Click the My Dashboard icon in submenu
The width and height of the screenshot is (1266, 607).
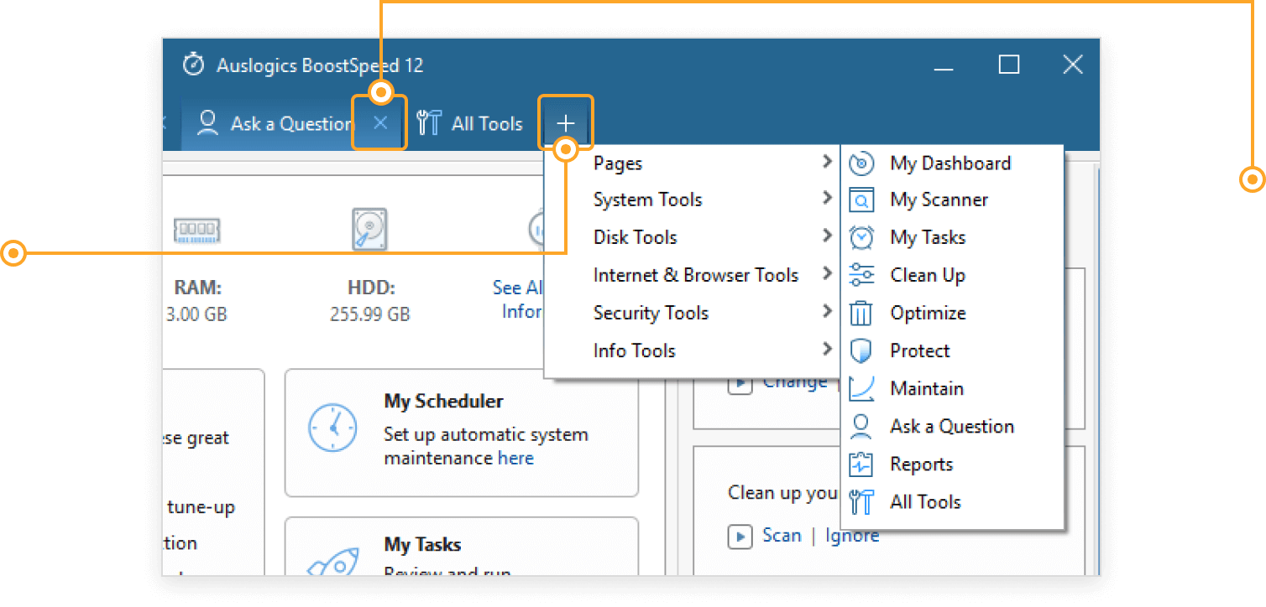pyautogui.click(x=861, y=163)
